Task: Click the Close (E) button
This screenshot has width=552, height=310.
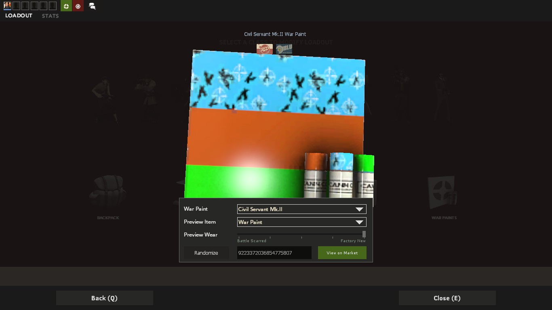Action: point(447,298)
